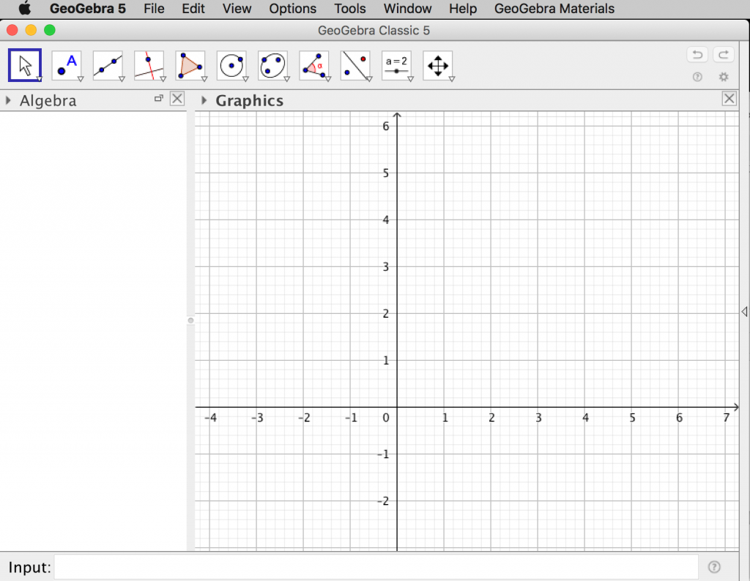Open the Line tool dropdown arrow
750x581 pixels.
pos(122,79)
